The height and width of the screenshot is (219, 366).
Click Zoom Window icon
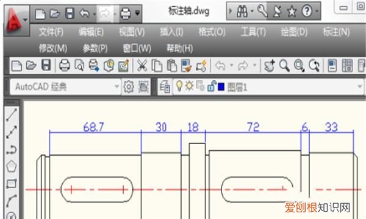pos(299,66)
